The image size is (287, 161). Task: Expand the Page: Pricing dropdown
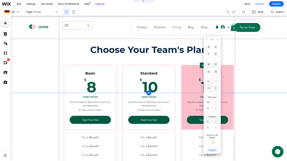[x=42, y=12]
